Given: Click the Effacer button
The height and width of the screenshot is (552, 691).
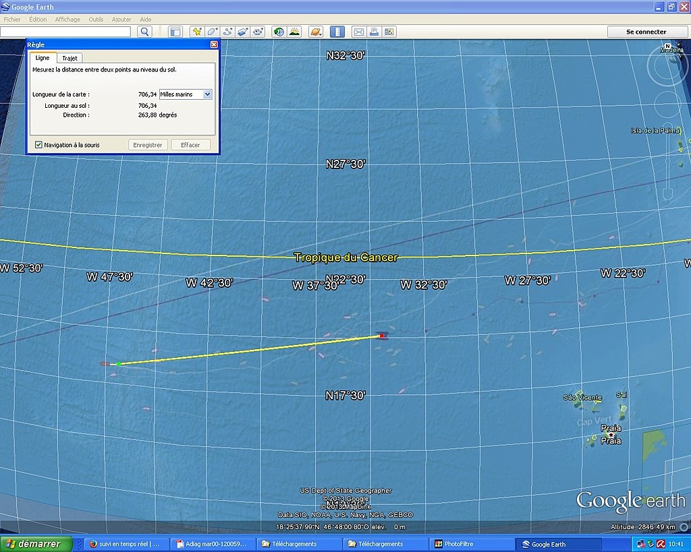Looking at the screenshot, I should [190, 145].
